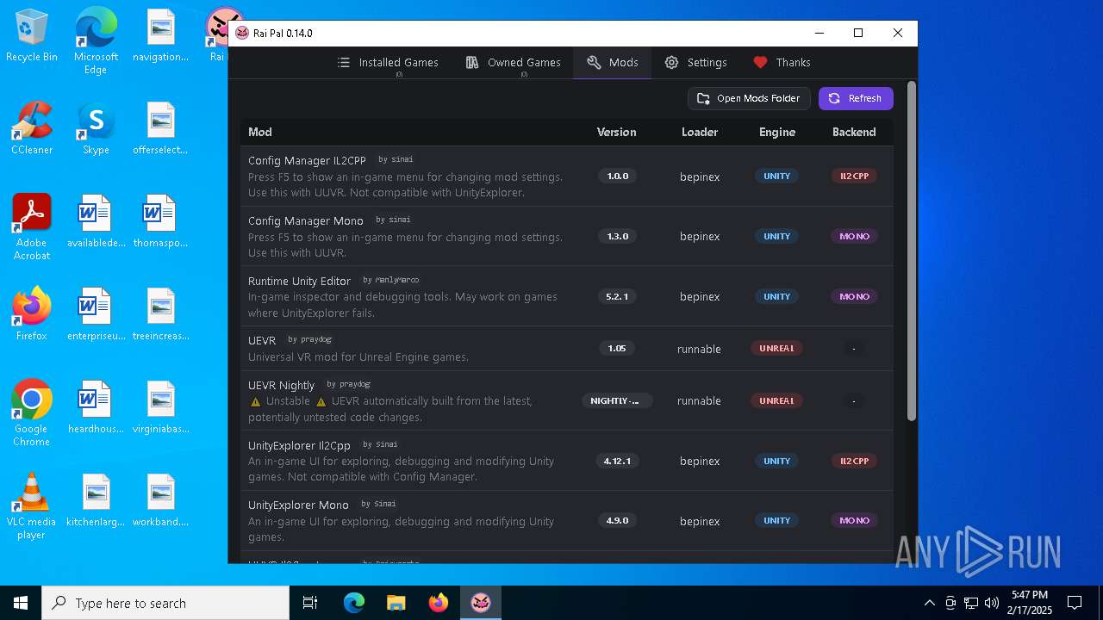
Task: Open the notifications center
Action: tap(1075, 603)
